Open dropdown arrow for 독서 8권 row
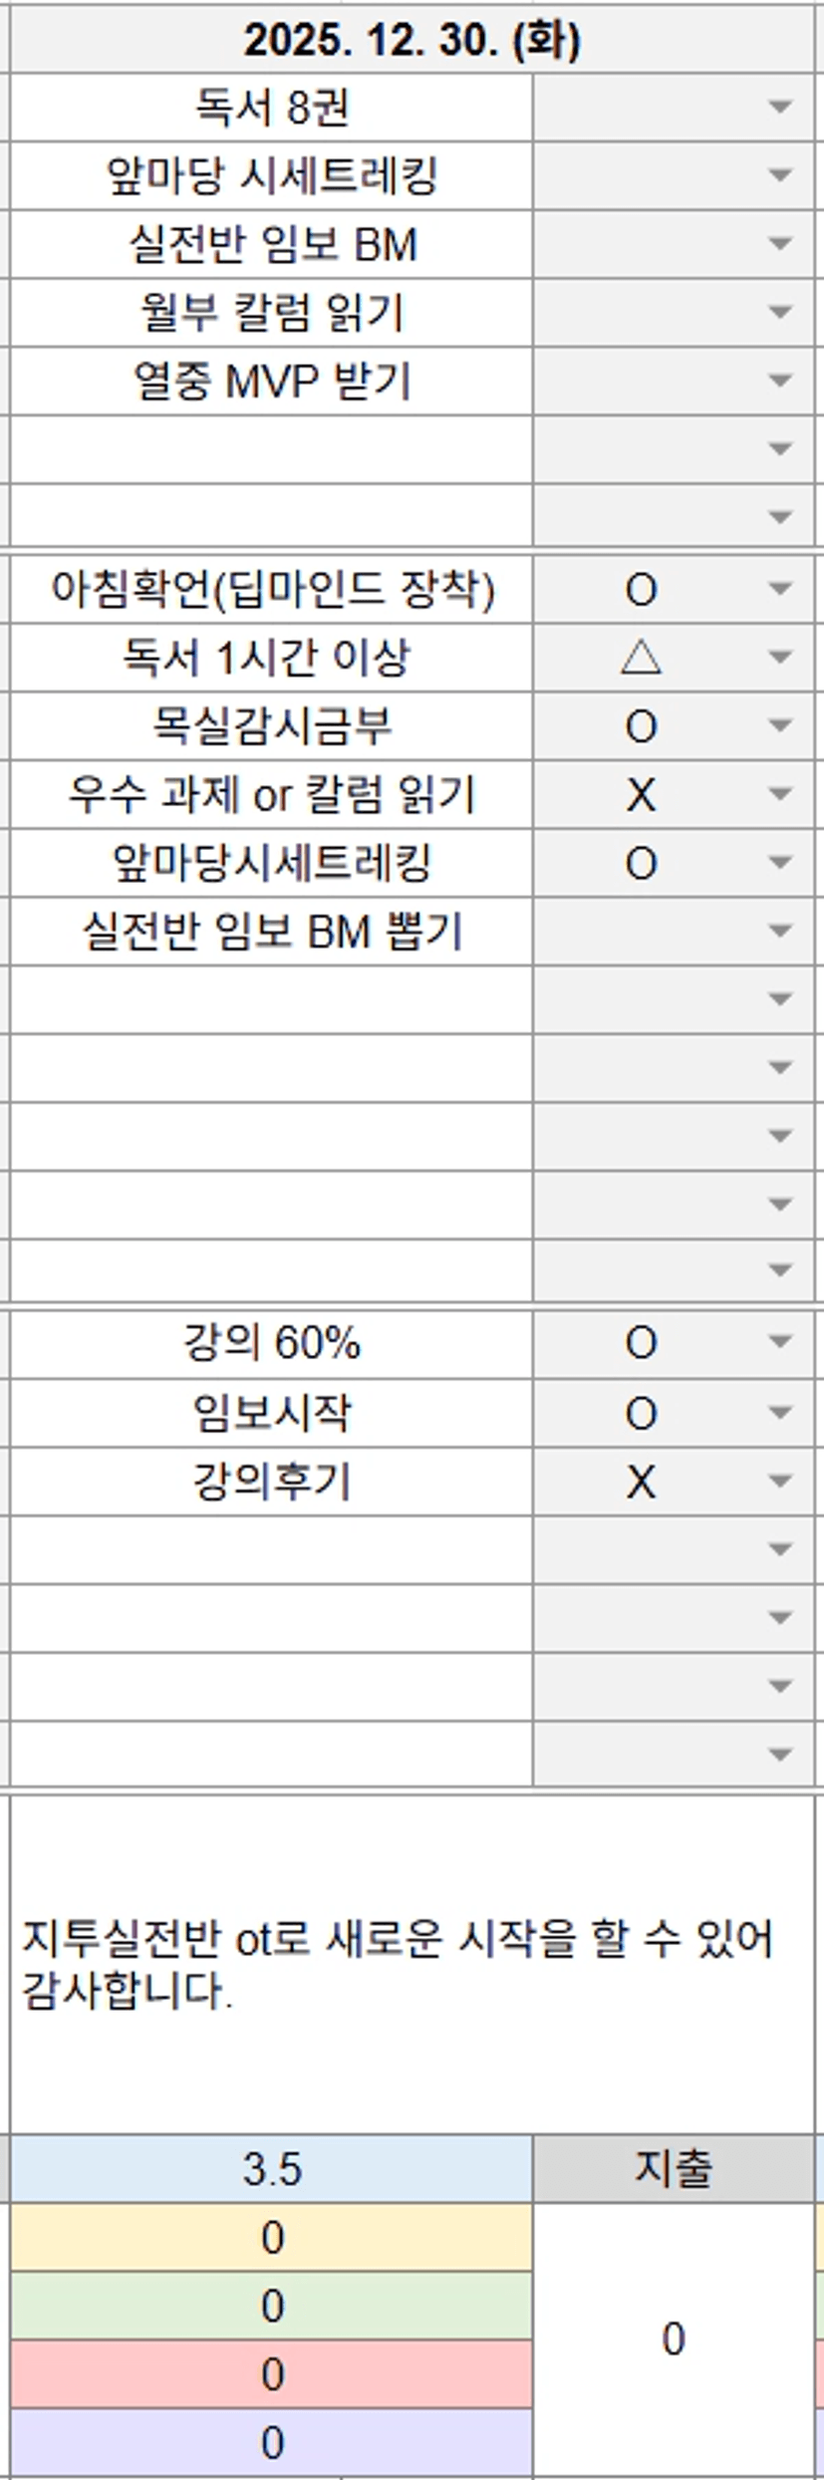 (x=780, y=108)
